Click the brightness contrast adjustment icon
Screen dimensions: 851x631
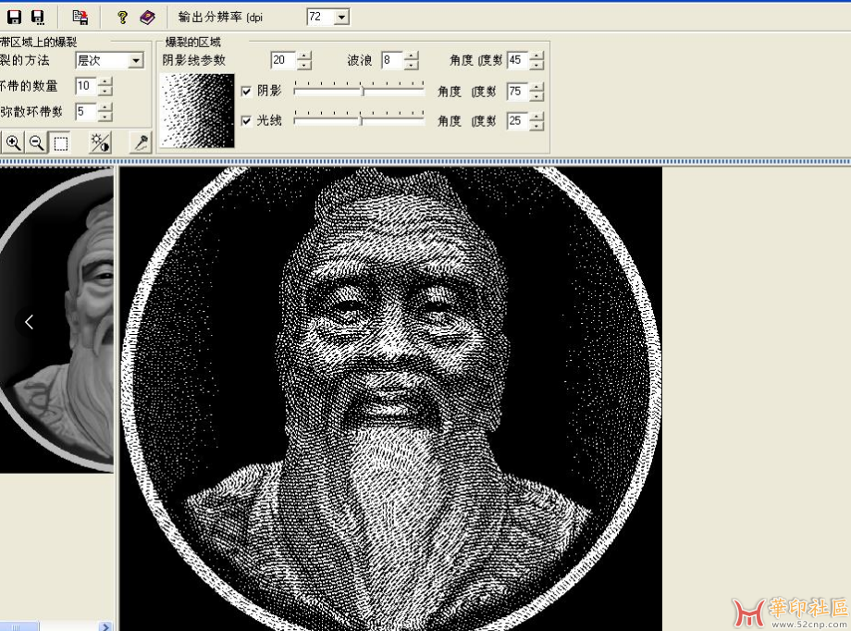tap(99, 142)
